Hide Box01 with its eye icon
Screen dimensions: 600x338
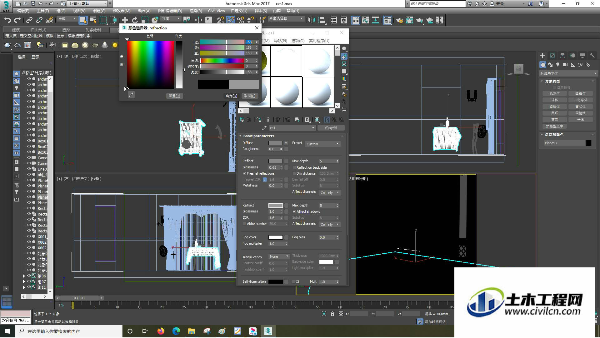[29, 141]
